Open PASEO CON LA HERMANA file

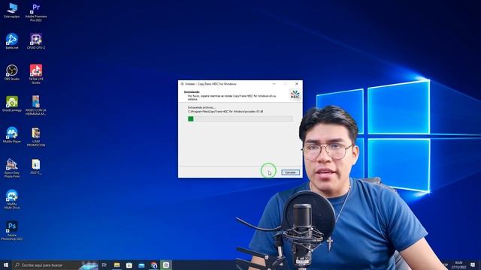coord(36,105)
